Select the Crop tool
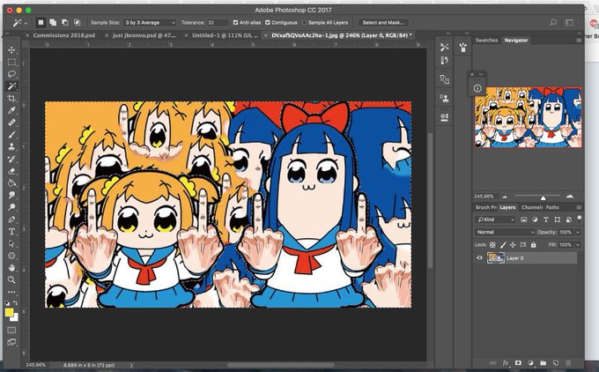599x372 pixels. pos(11,99)
